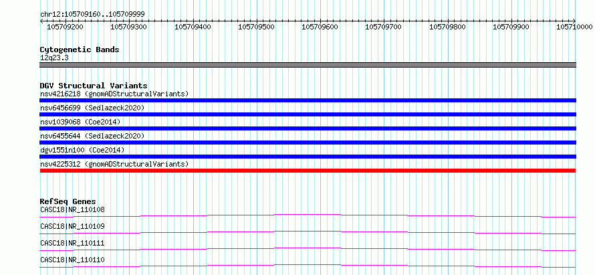Select the DGV Structural Variants track title

pyautogui.click(x=94, y=86)
